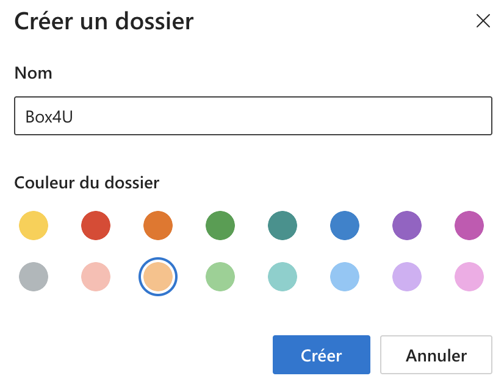Select the dark purple folder color

click(407, 226)
